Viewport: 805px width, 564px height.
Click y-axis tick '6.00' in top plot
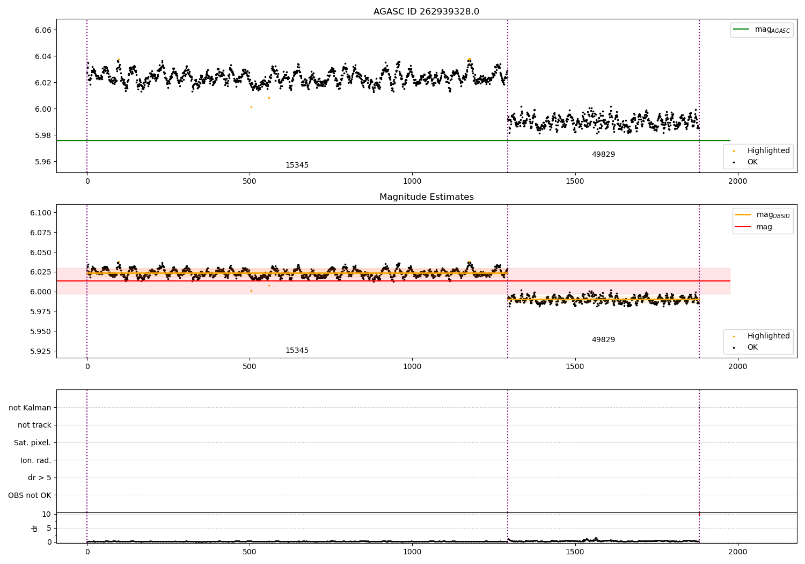43,109
